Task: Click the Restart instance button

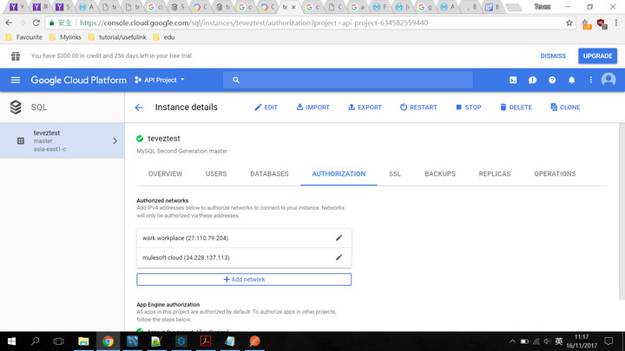Action: (x=418, y=107)
